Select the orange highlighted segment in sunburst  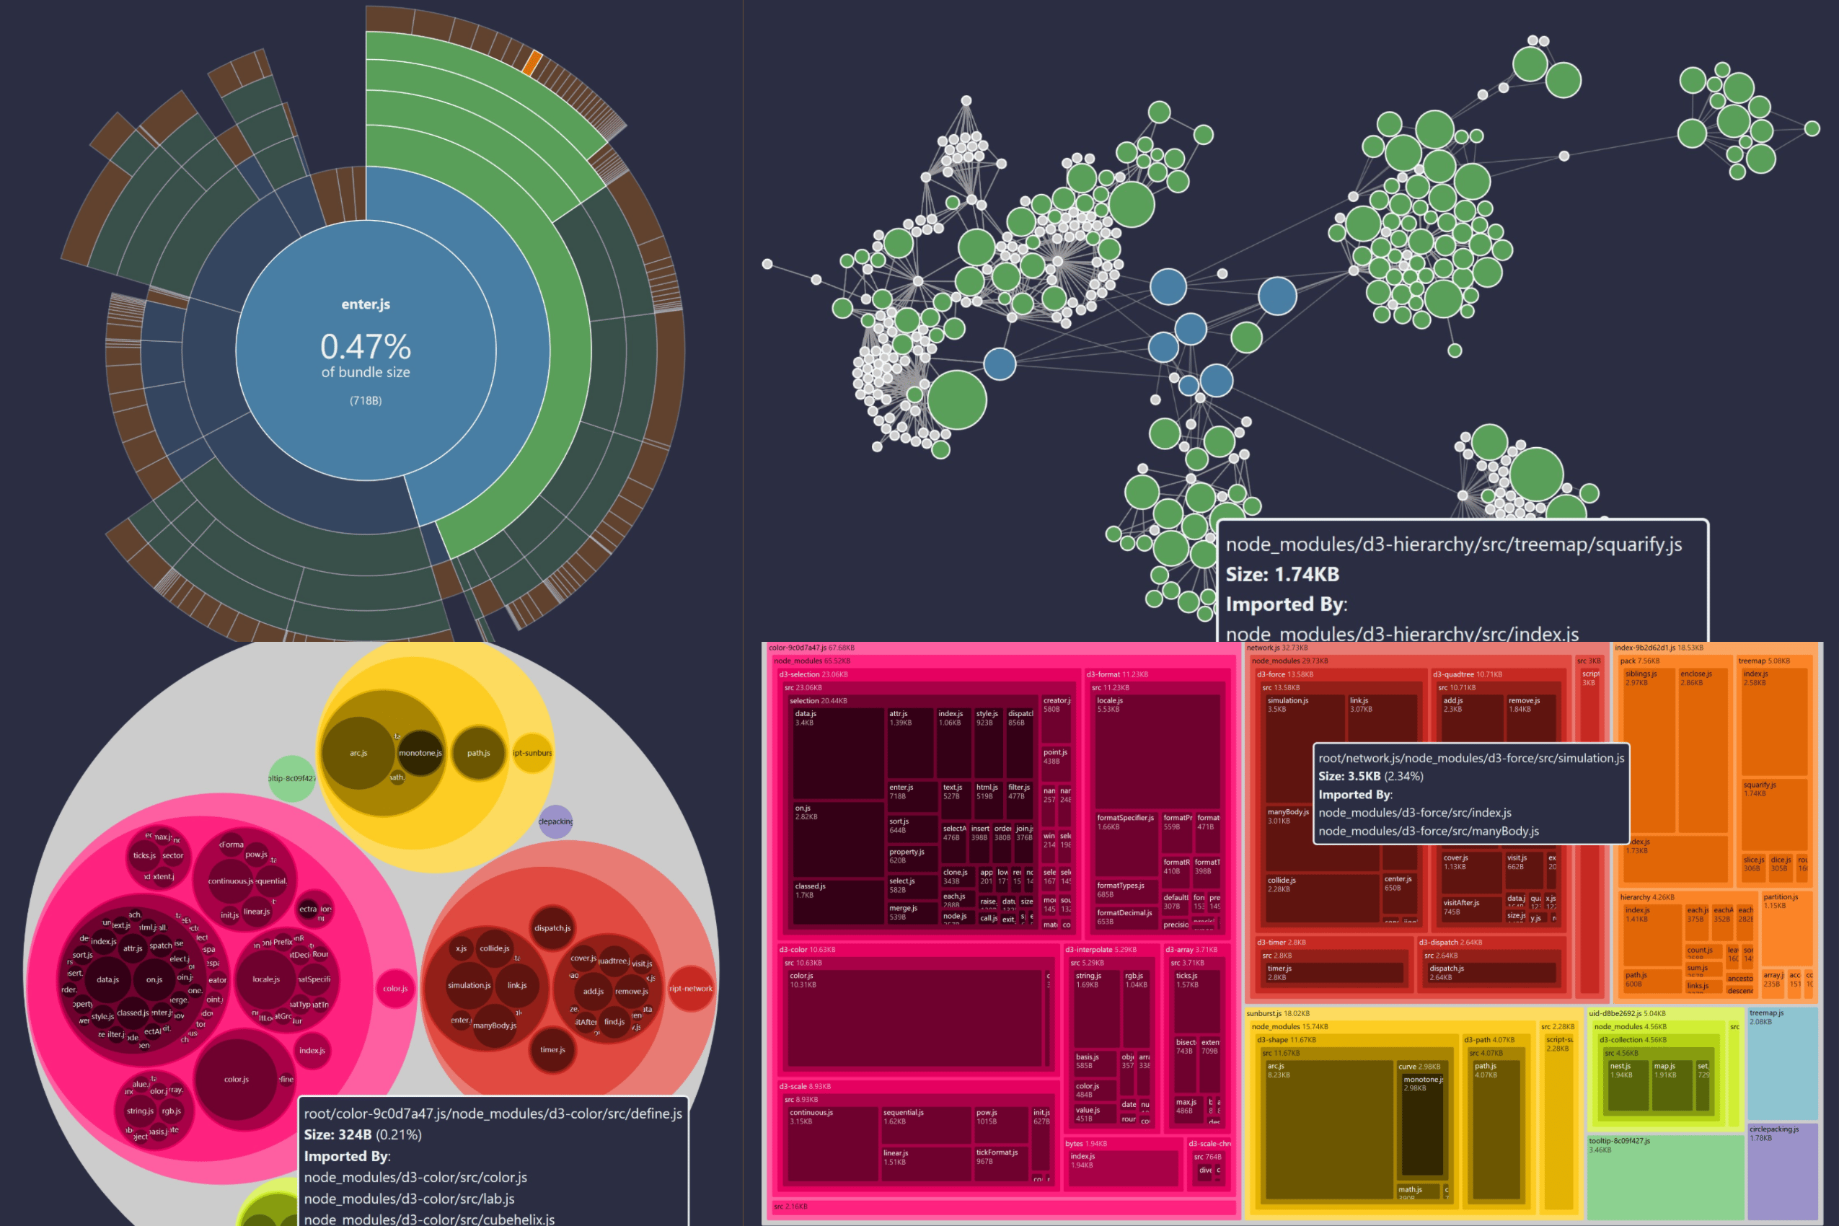(x=532, y=63)
